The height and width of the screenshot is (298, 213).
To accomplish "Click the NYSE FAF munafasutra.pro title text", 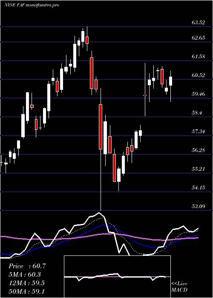I will [x=32, y=5].
